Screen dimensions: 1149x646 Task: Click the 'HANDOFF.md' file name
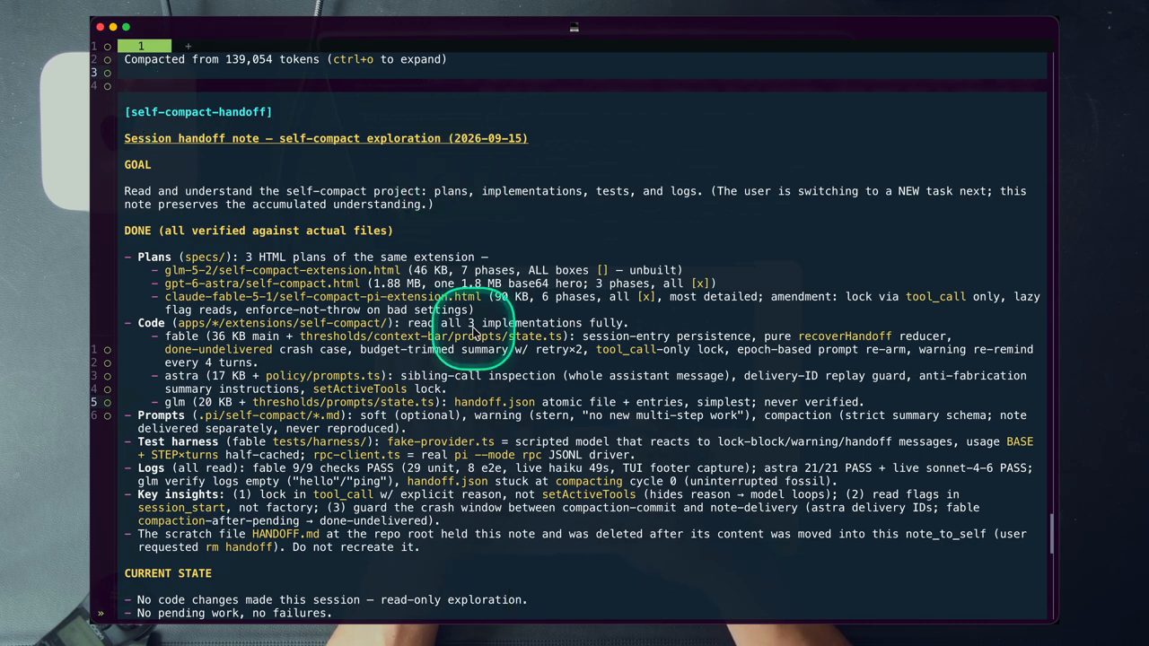pyautogui.click(x=285, y=534)
